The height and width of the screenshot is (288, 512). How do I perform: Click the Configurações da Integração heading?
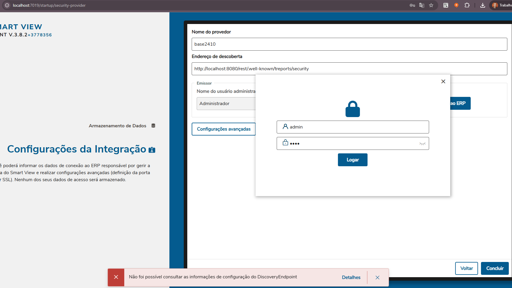point(76,149)
